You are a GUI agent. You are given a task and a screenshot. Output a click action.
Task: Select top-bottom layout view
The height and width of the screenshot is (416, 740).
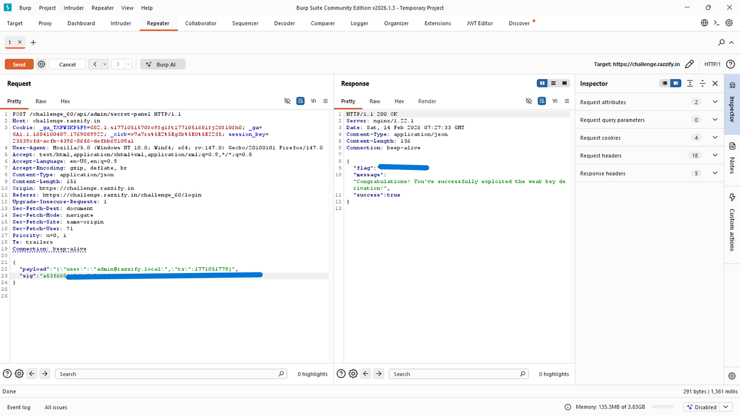click(553, 83)
